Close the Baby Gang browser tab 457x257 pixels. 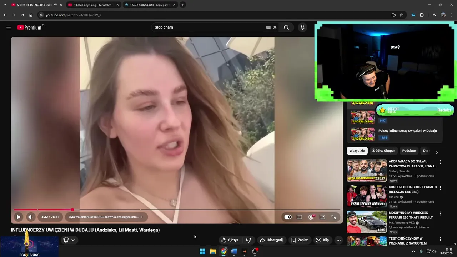pyautogui.click(x=117, y=5)
